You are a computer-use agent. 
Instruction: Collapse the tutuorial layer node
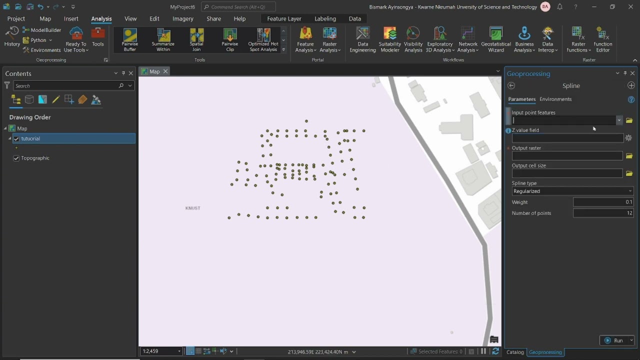pos(10,138)
